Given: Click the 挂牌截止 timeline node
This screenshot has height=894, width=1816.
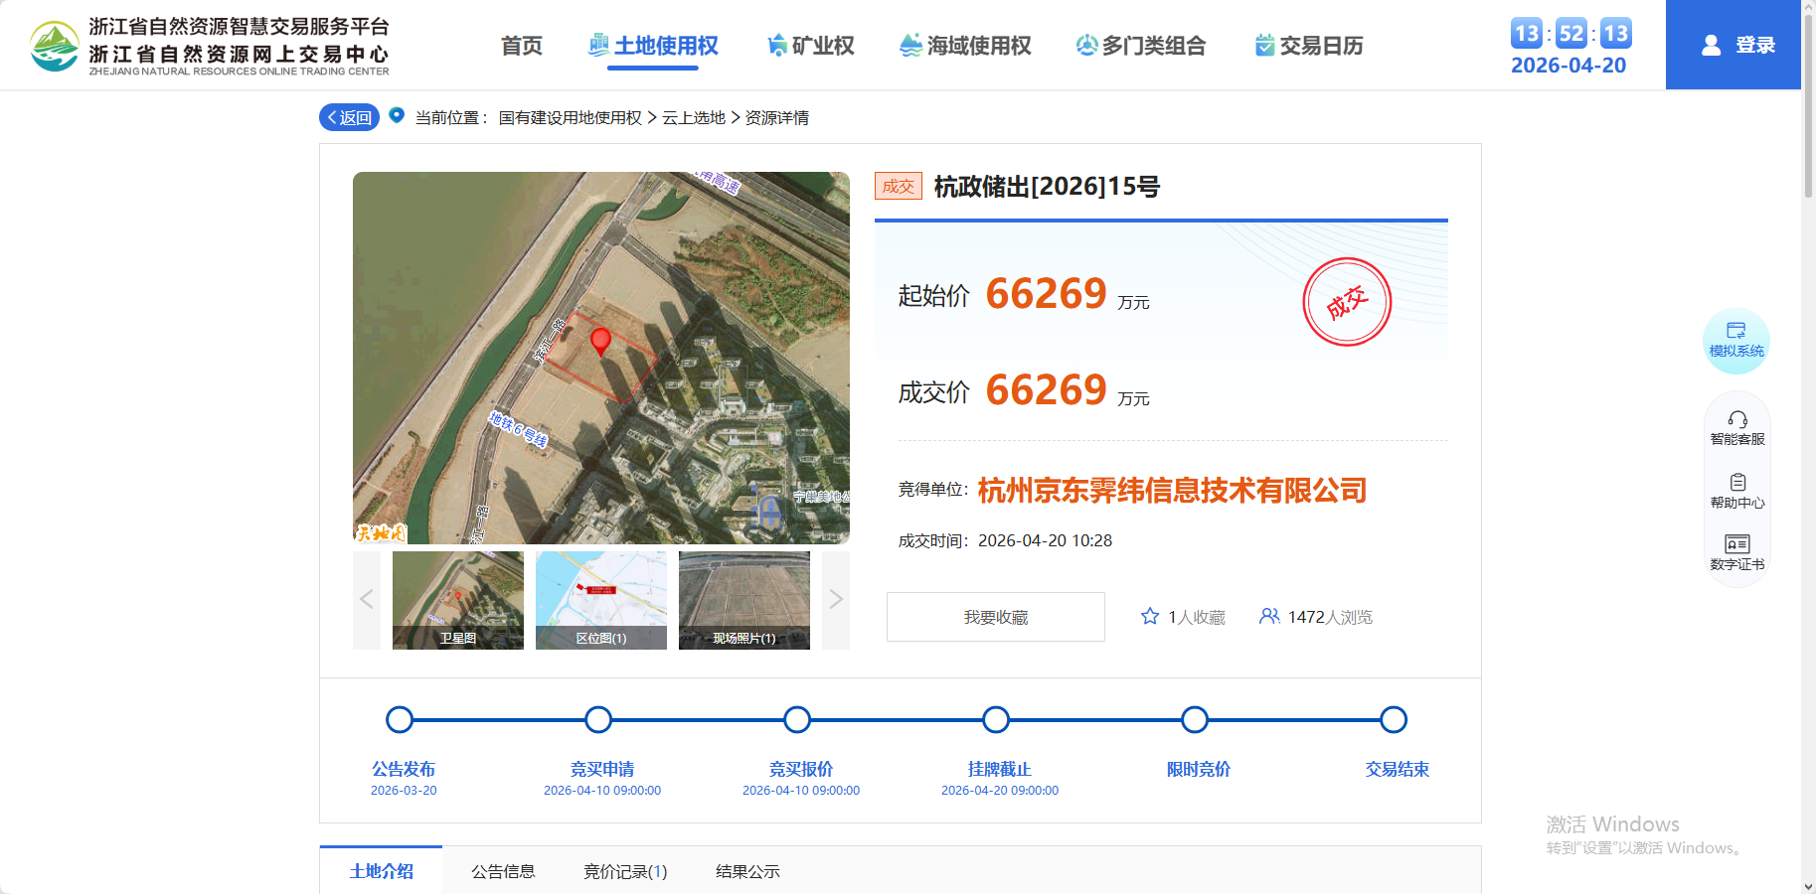Looking at the screenshot, I should [x=996, y=720].
